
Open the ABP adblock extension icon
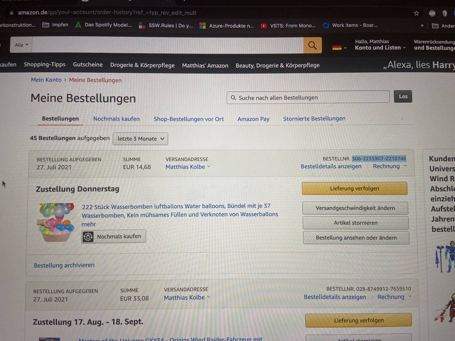(432, 13)
